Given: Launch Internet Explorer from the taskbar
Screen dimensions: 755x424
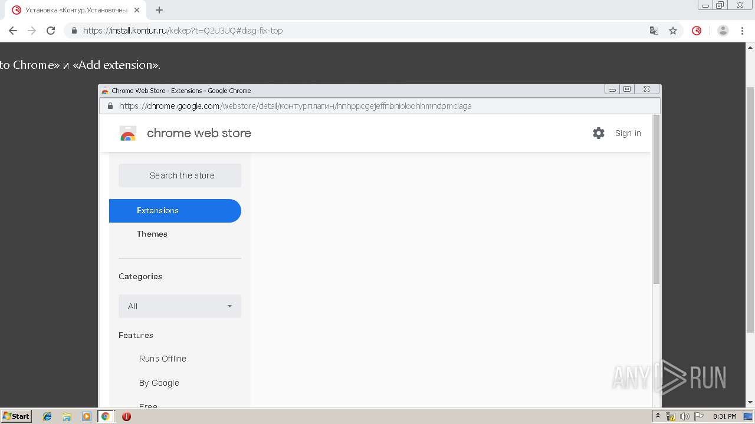Looking at the screenshot, I should point(47,416).
